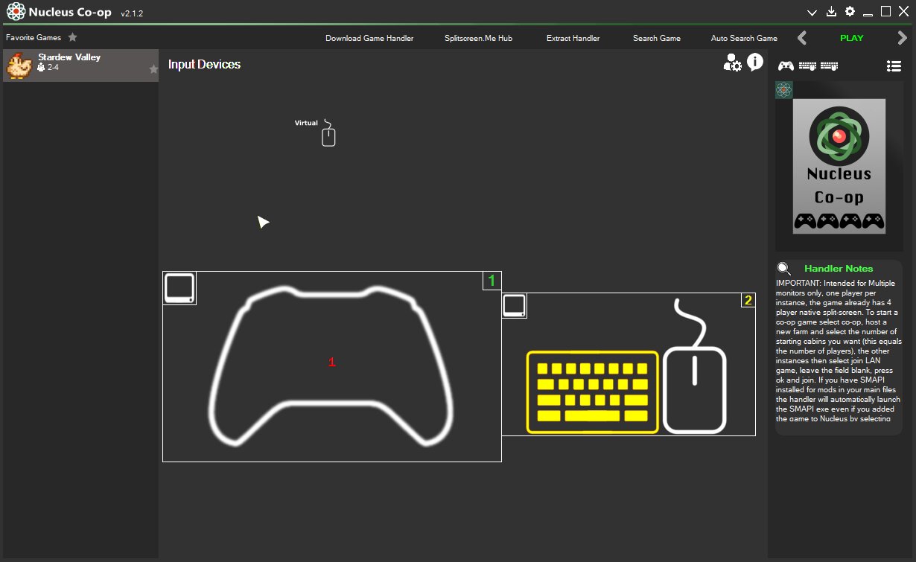Click Search Game

tap(657, 38)
